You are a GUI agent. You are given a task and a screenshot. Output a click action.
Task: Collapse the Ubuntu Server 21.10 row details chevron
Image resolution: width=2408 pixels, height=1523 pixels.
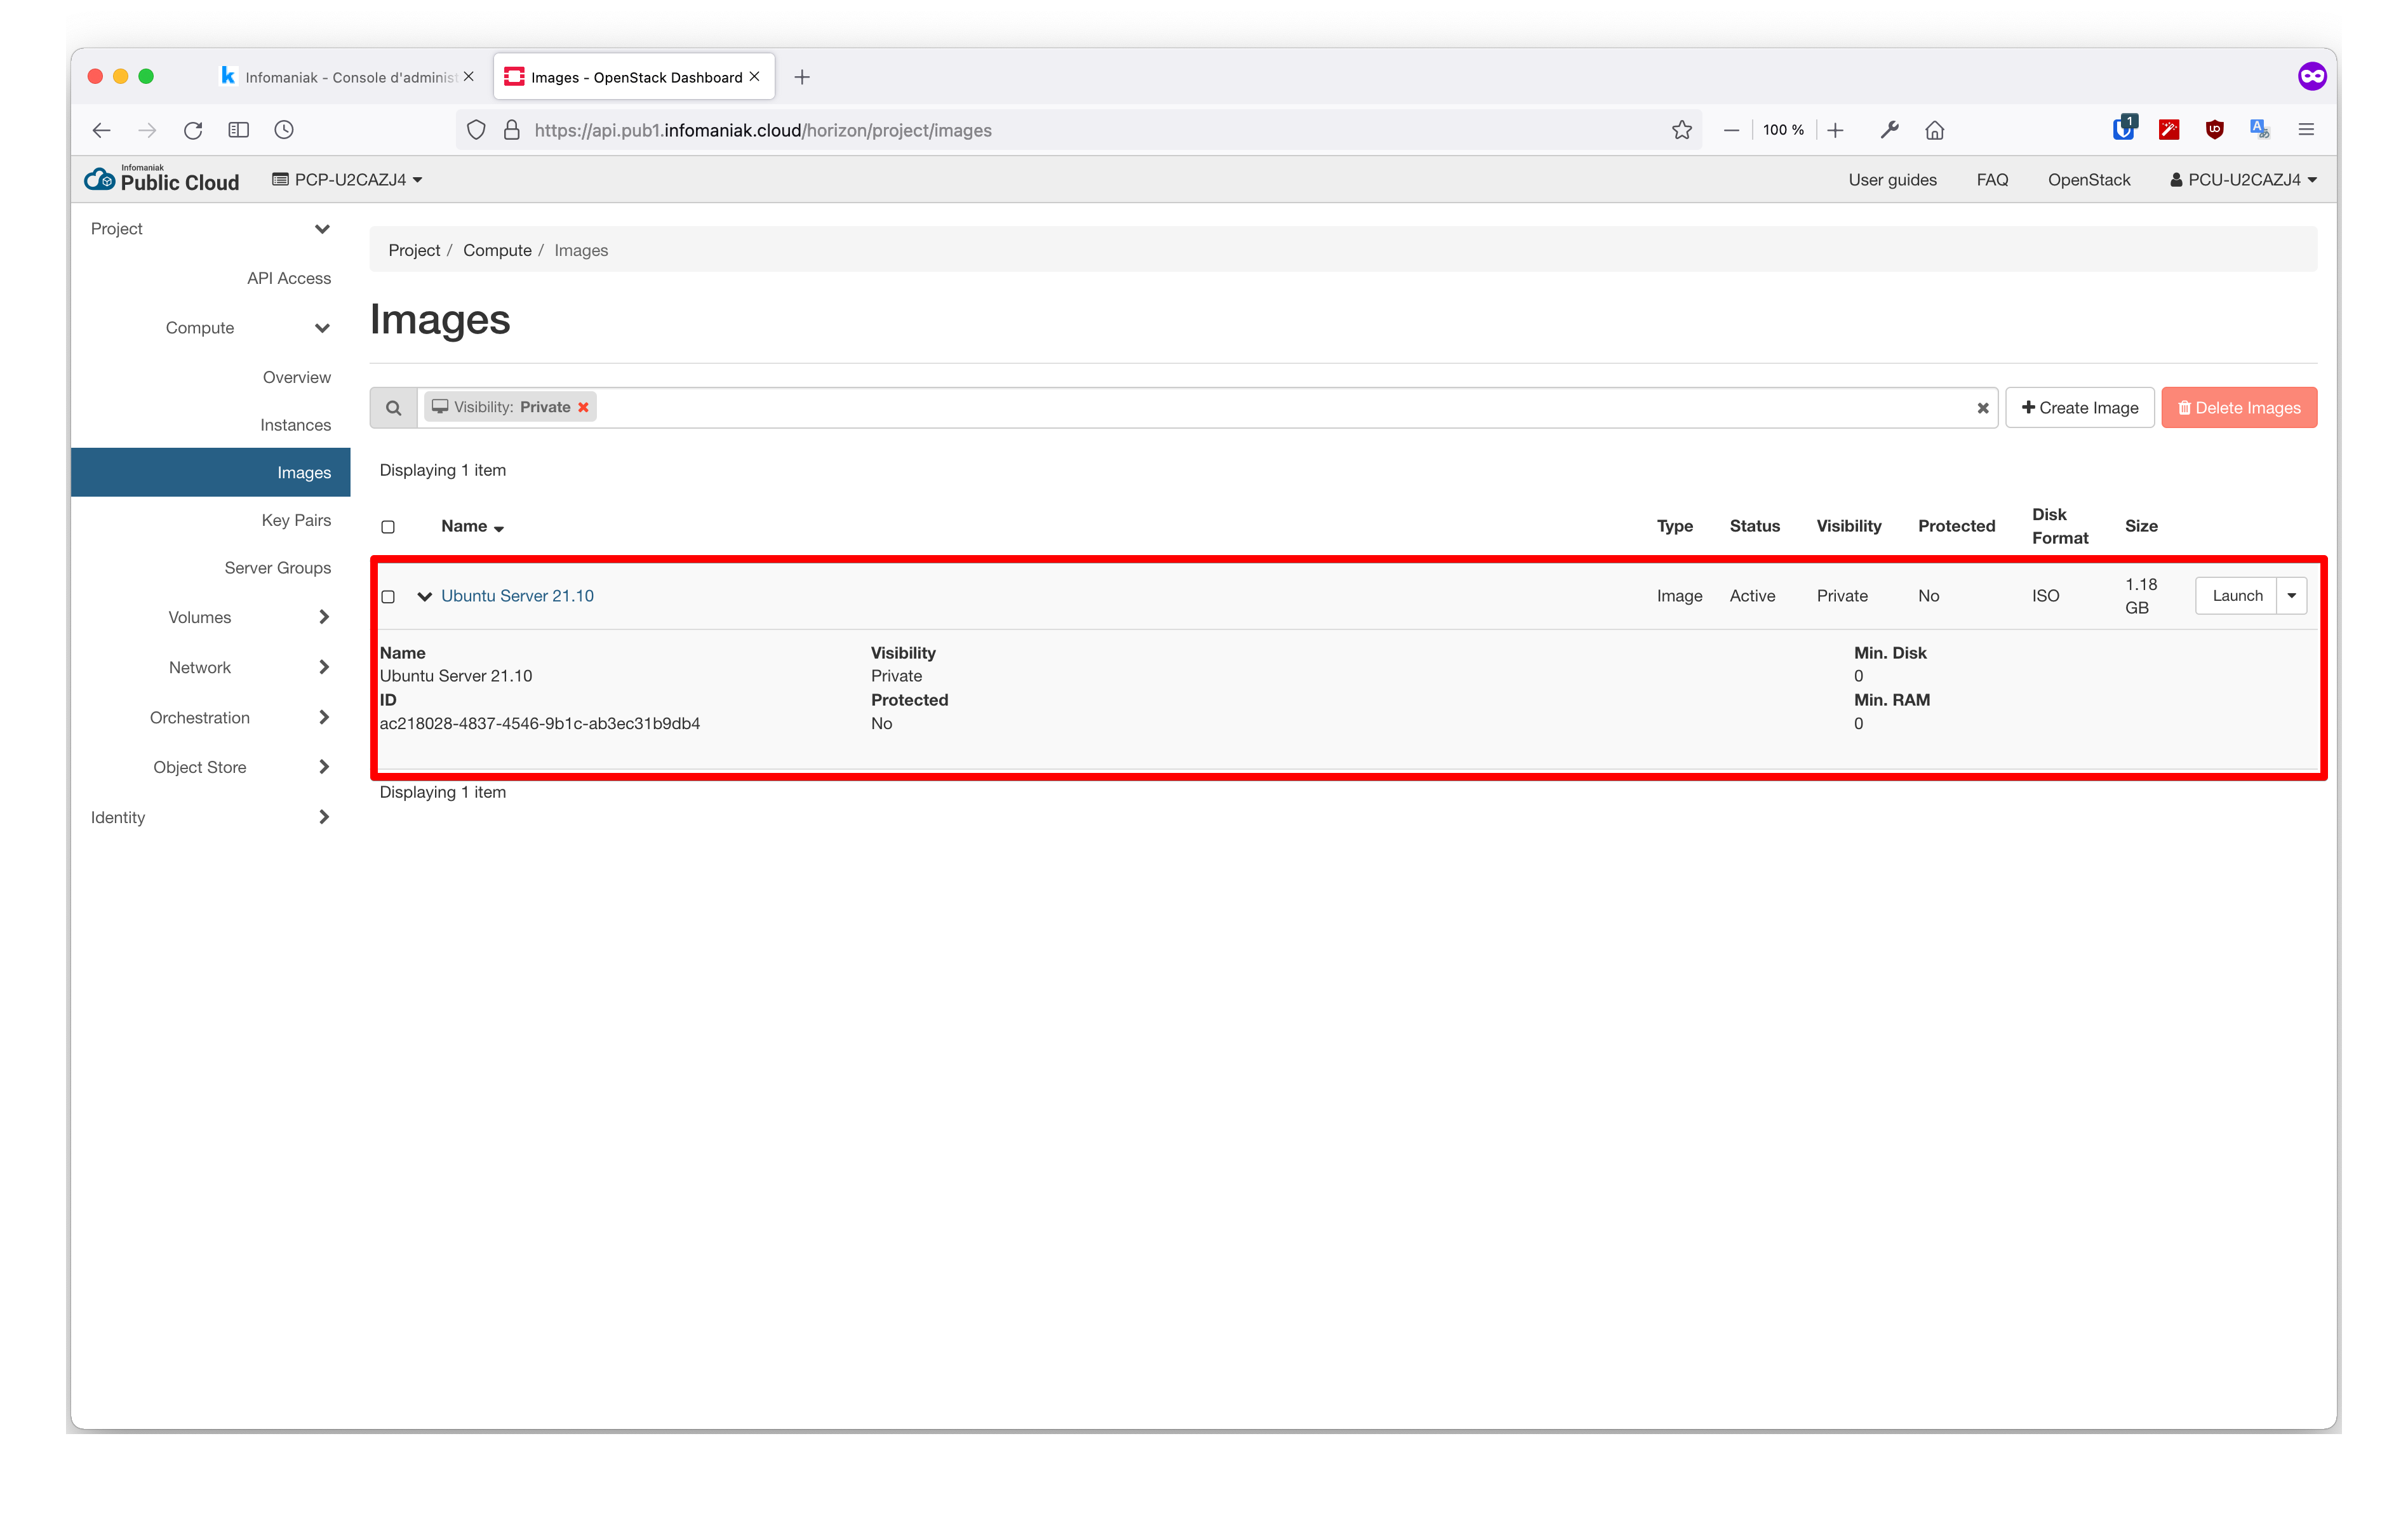[x=424, y=596]
